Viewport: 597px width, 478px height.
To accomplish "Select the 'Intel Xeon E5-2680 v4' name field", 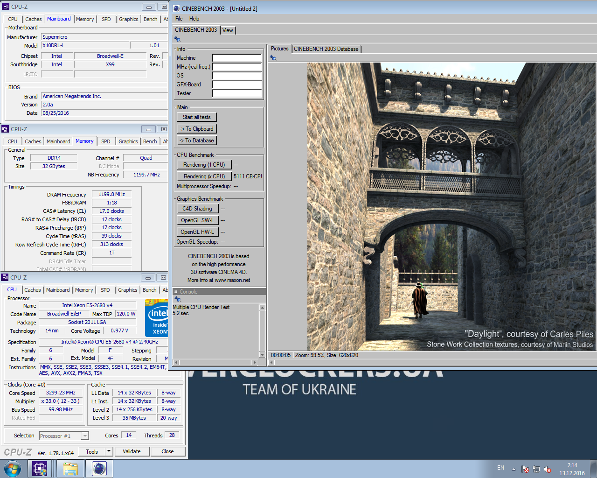I will pos(87,305).
